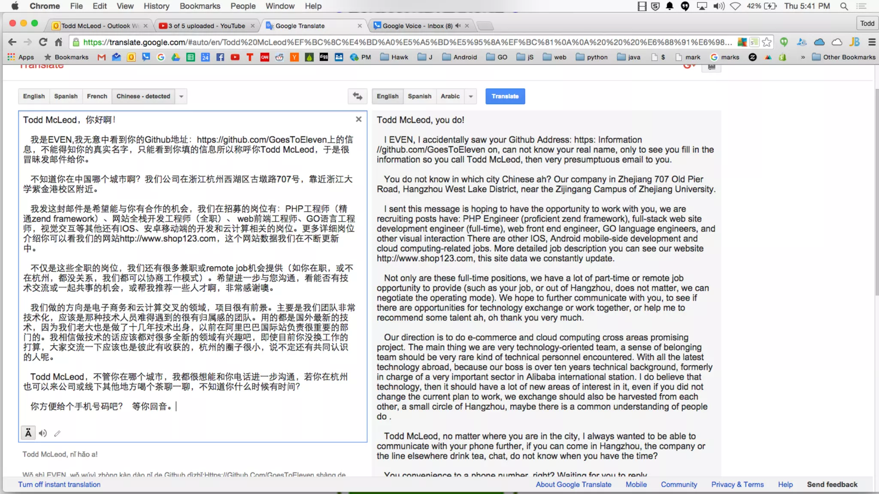879x494 pixels.
Task: Click the Turn off instant translation link
Action: coord(59,484)
